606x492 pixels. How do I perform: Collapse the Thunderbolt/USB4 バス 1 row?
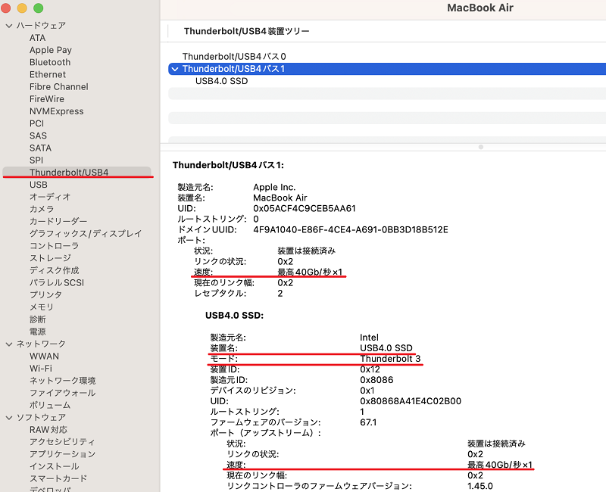175,69
